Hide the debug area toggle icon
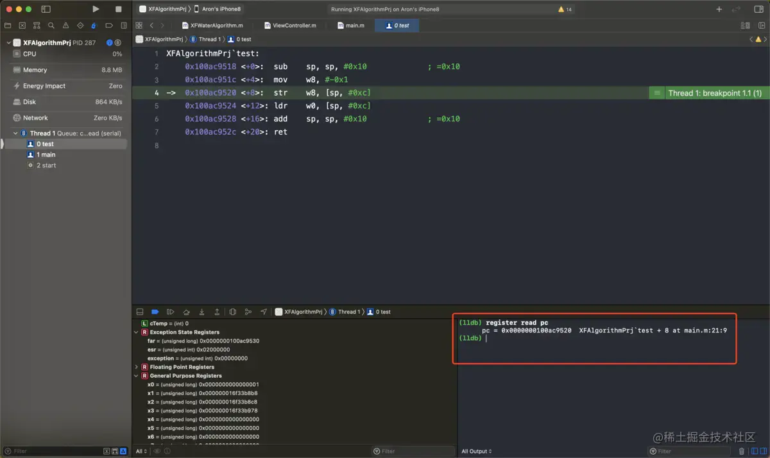The width and height of the screenshot is (770, 458). [139, 312]
